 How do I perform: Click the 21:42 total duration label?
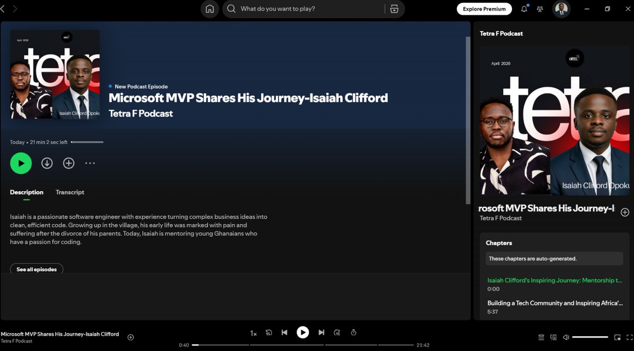coord(423,345)
